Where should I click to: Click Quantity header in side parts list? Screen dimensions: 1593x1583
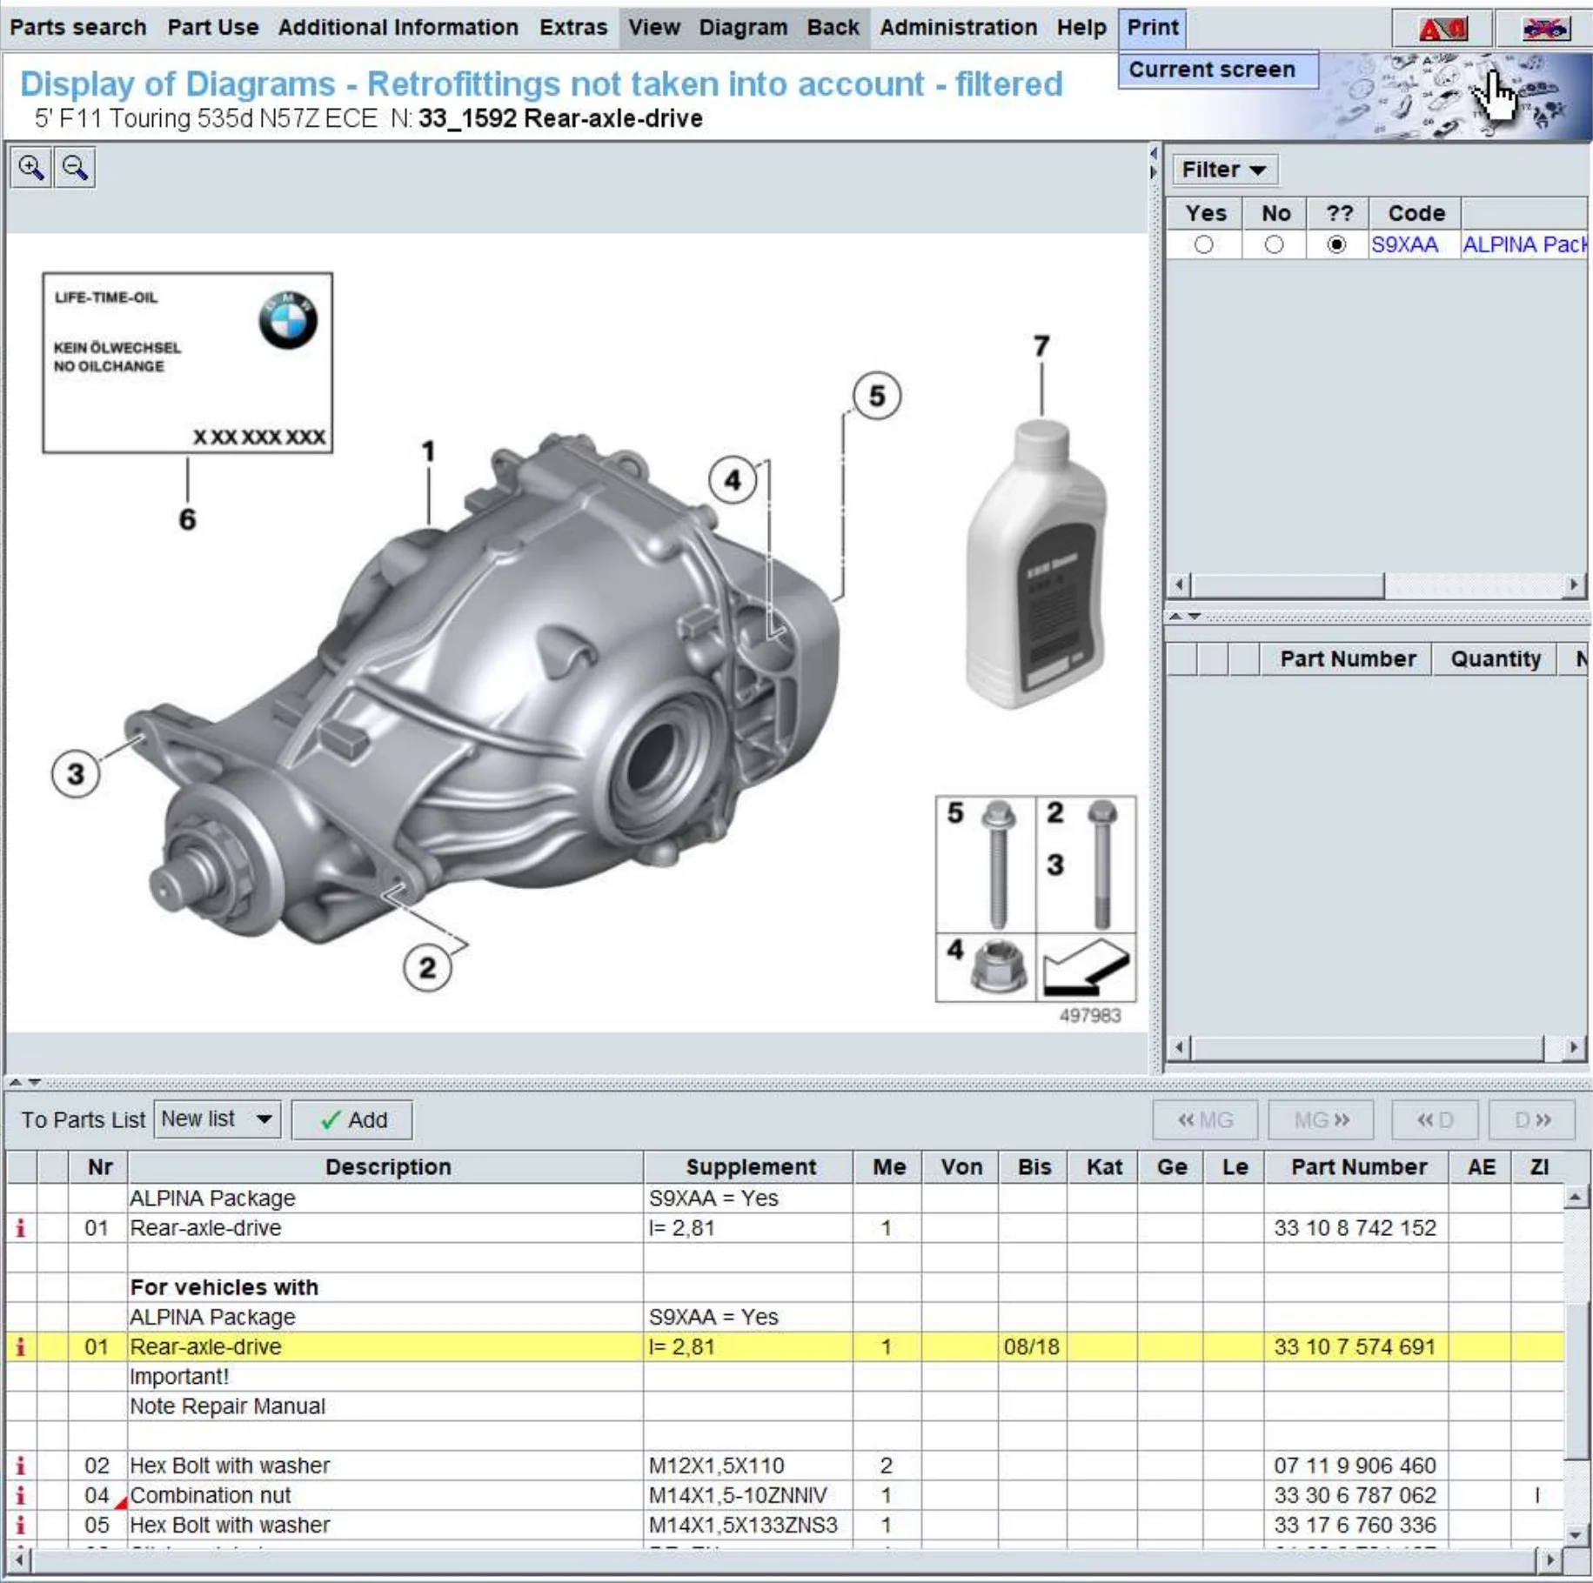click(1495, 659)
